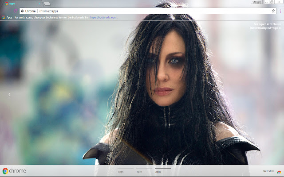Close the Apps tab
The height and width of the screenshot is (177, 284).
click(x=39, y=4)
